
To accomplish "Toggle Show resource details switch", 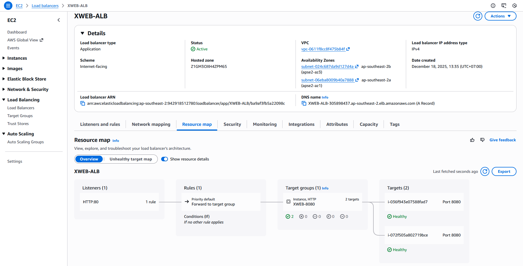I will point(165,159).
